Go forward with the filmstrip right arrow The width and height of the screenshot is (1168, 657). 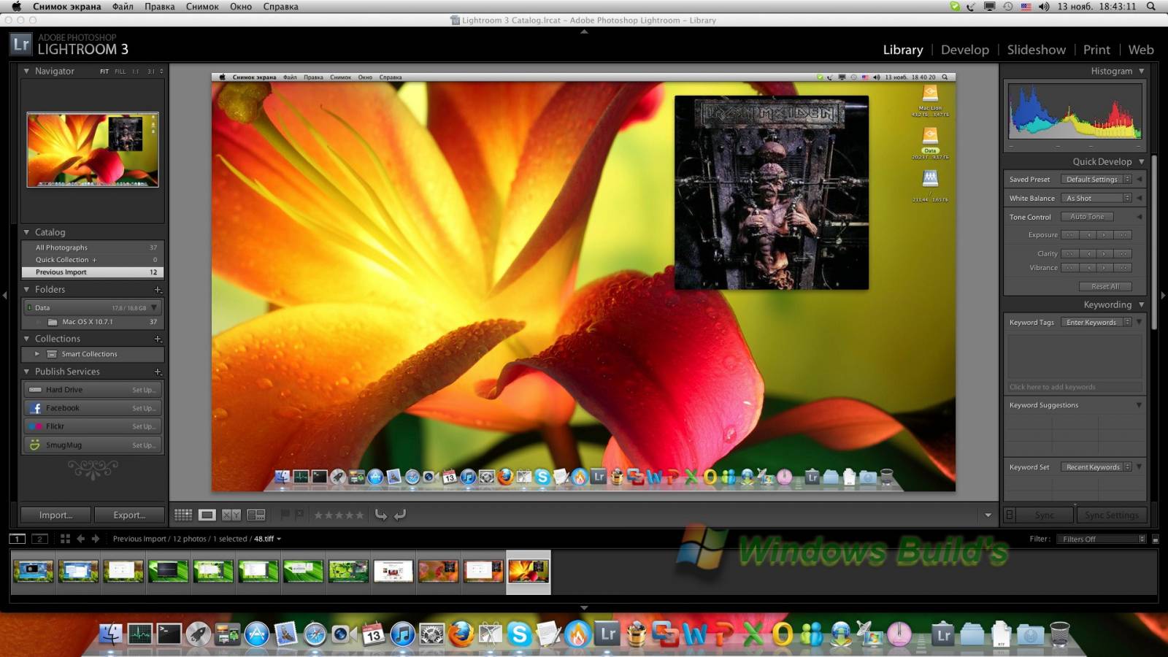pos(95,539)
